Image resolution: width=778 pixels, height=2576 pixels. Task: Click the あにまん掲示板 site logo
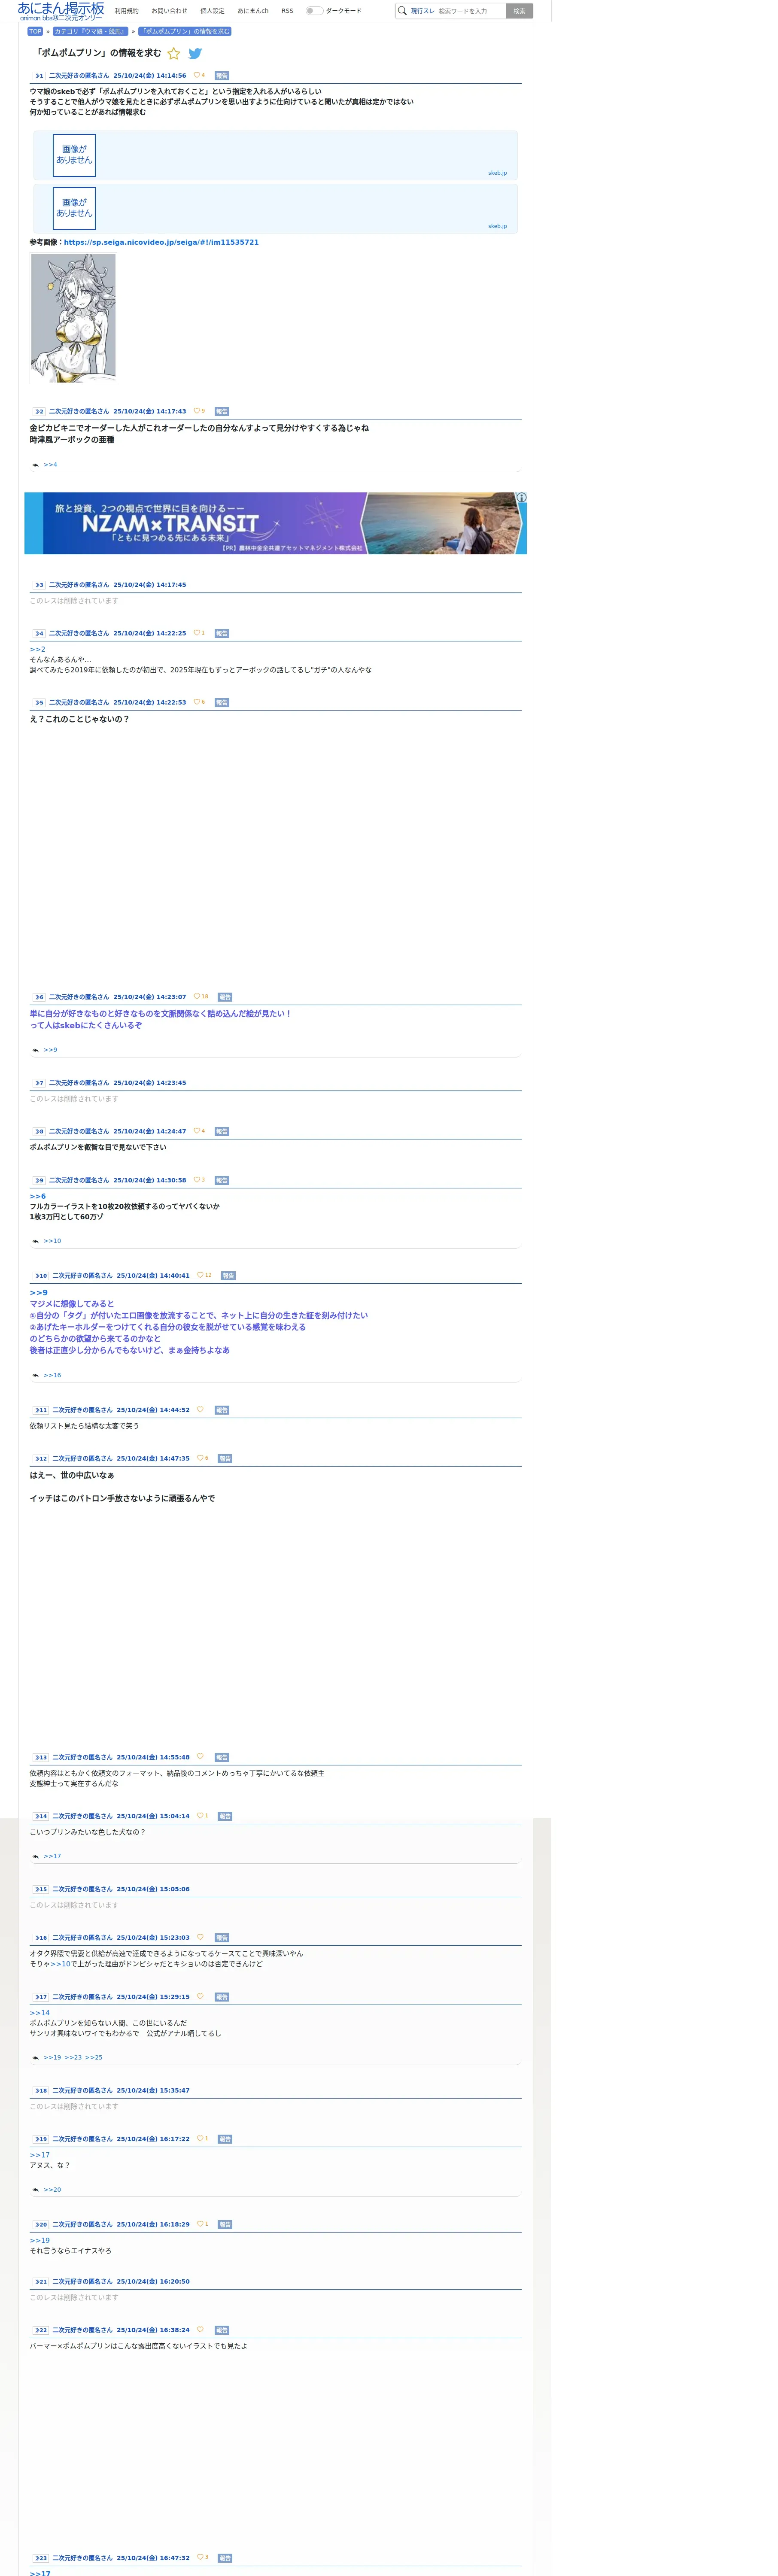coord(60,11)
